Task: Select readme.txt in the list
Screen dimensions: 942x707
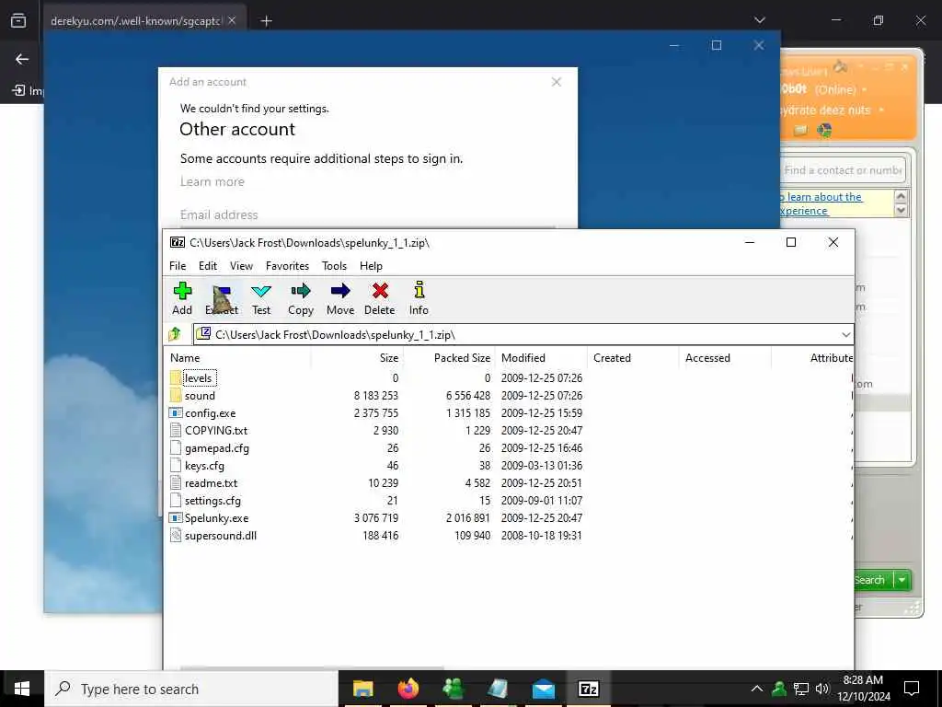Action: [211, 482]
